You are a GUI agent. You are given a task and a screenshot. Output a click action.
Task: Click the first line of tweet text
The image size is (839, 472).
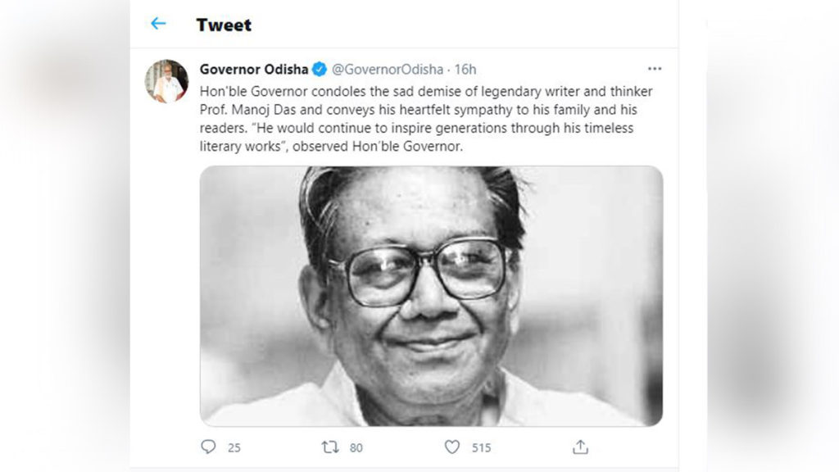[426, 92]
